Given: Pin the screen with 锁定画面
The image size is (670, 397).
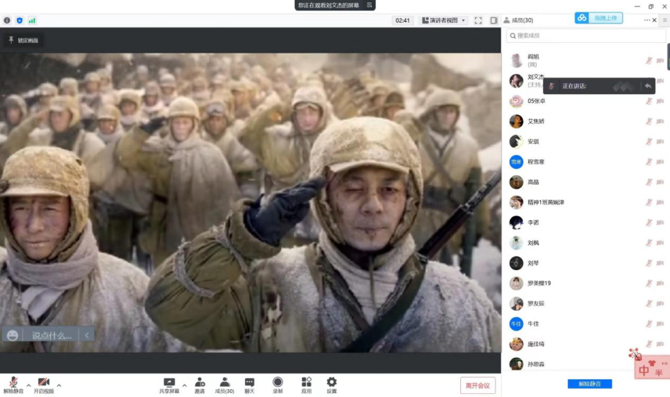Looking at the screenshot, I should pos(22,40).
